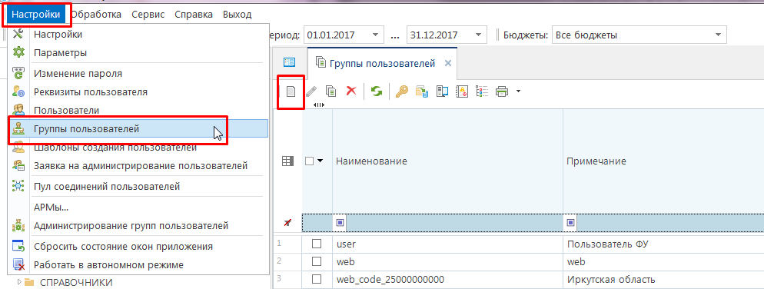Viewport: 764px width, 289px height.
Task: Open the select-all checkbox dropdown arrow
Action: pyautogui.click(x=320, y=161)
